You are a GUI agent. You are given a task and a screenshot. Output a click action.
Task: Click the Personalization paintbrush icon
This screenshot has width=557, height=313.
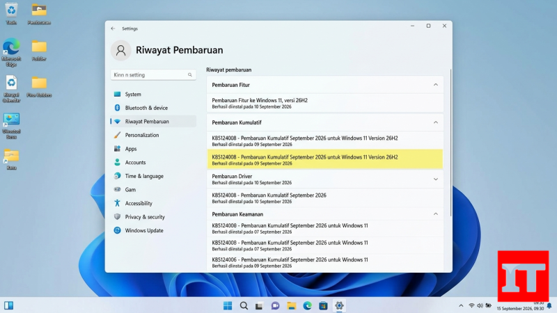tap(117, 135)
